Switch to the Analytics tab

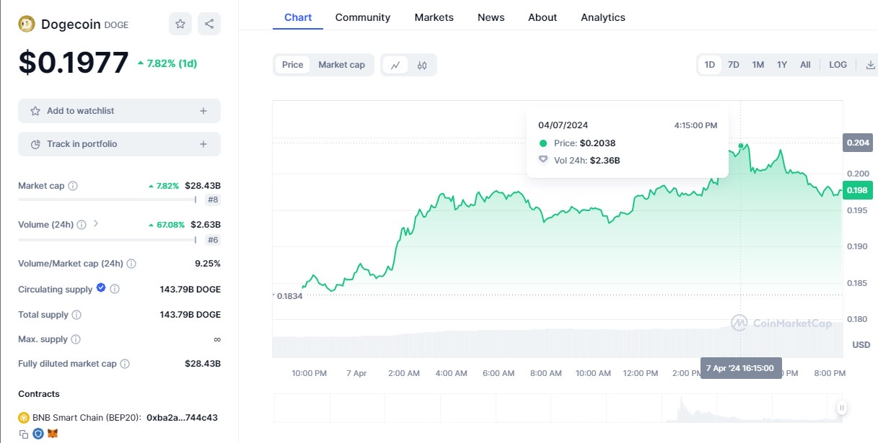pos(603,17)
